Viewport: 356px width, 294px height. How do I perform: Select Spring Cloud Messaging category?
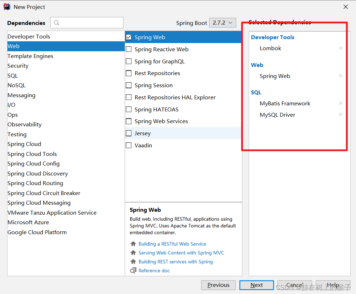pos(66,203)
